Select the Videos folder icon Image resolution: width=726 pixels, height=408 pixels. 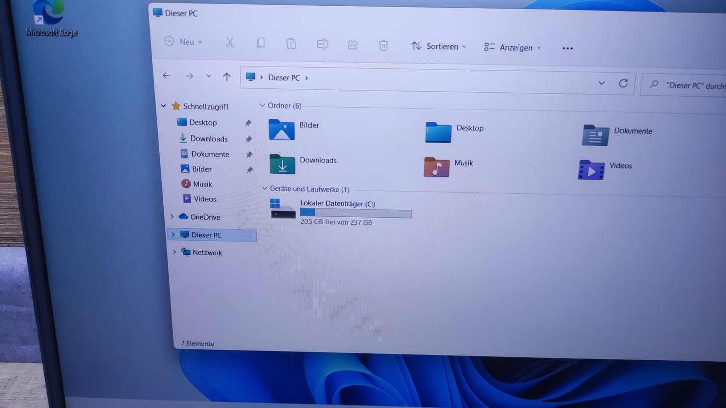591,170
